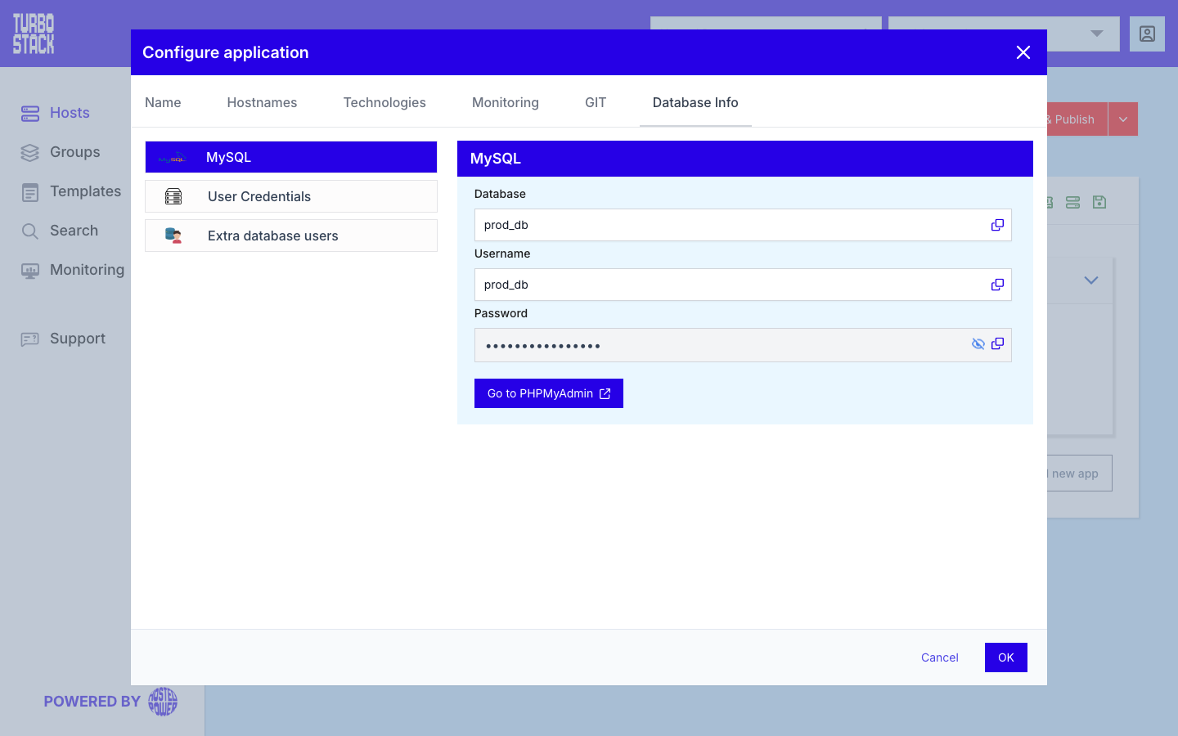Click the MySQL panel header title
Image resolution: width=1178 pixels, height=736 pixels.
click(496, 159)
